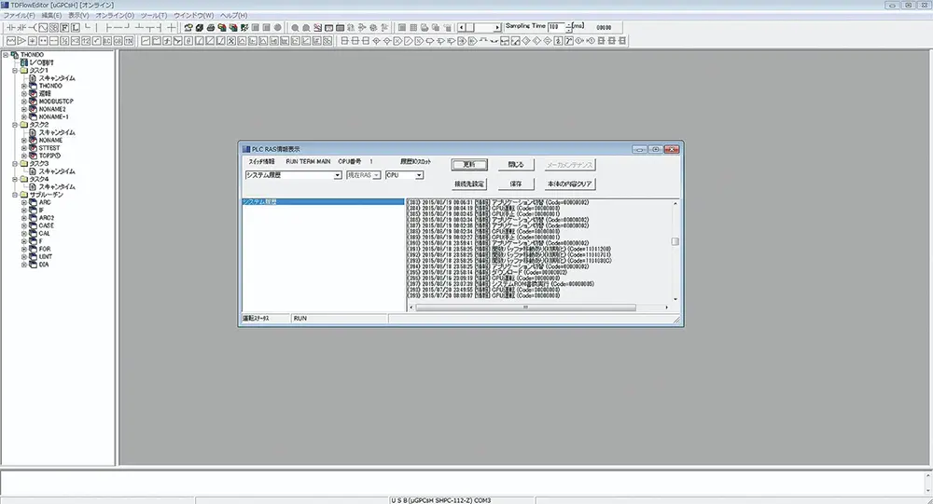Open the CPU slot dropdown
Viewport: 933px width, 504px height.
coord(419,175)
